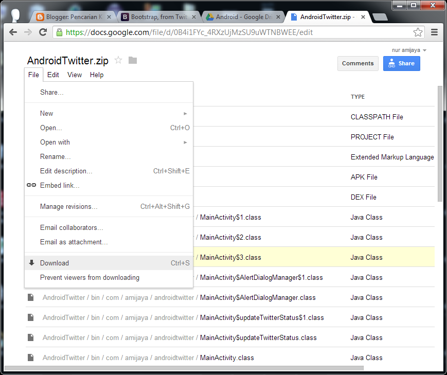The width and height of the screenshot is (447, 375).
Task: Switch to Bootstrap, from Twitter tab
Action: pos(158,17)
